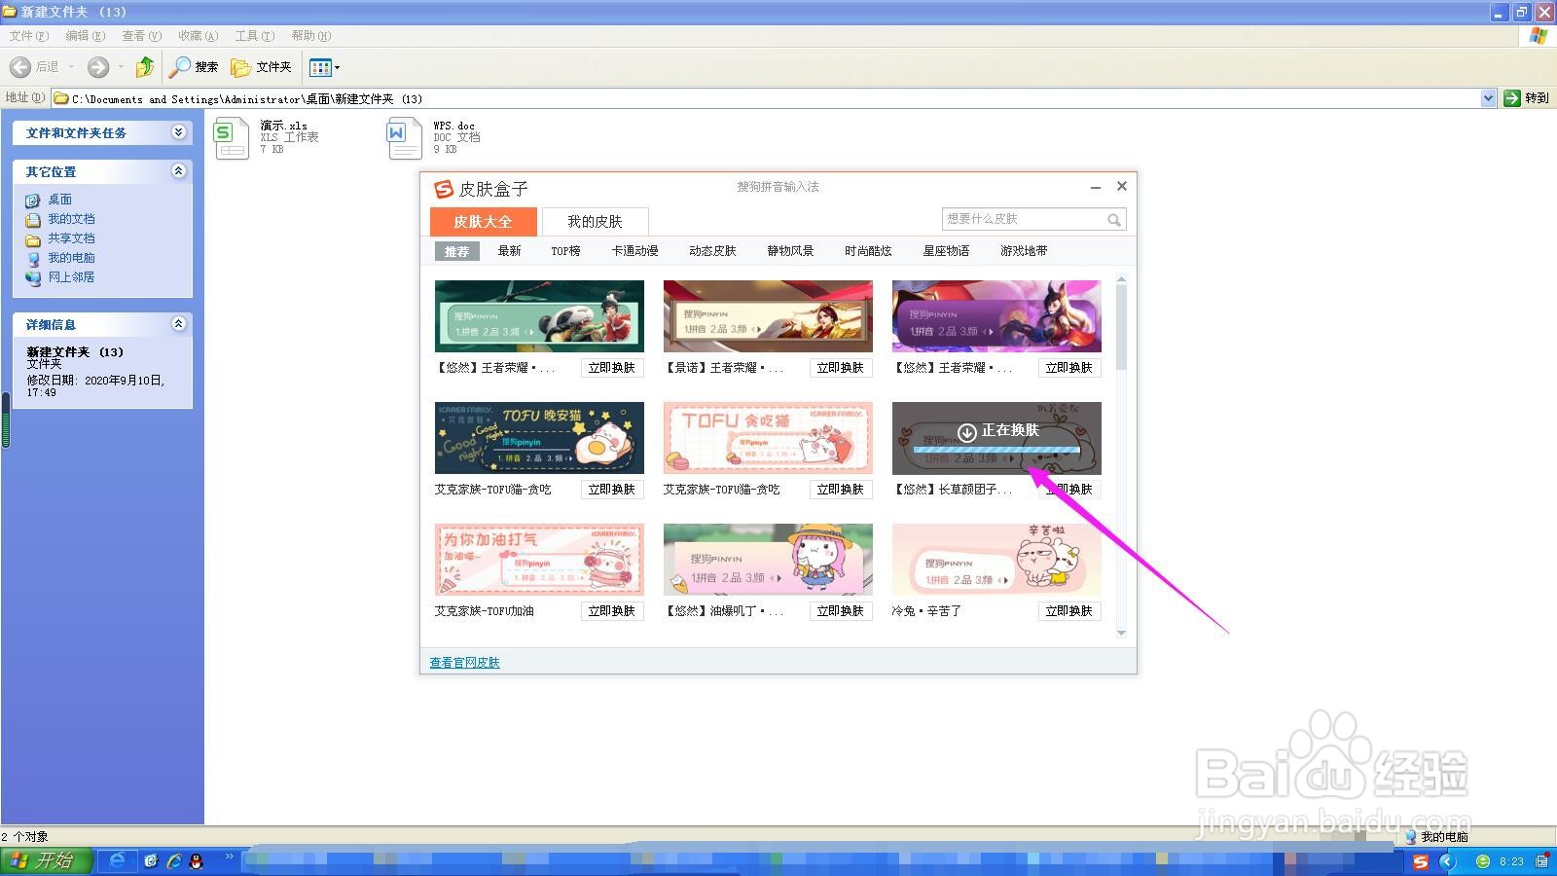Open the 工具(T) menu

coord(255,36)
